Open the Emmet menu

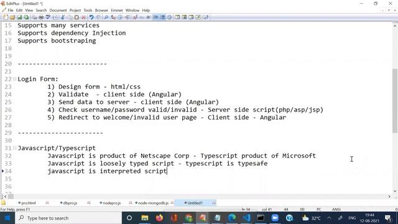click(x=117, y=11)
